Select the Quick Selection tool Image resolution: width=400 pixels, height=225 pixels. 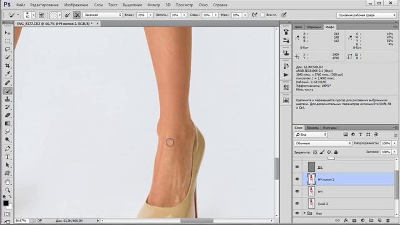pyautogui.click(x=7, y=57)
